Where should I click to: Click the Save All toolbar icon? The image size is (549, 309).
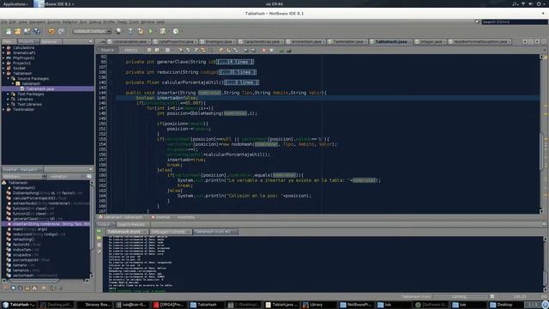tap(37, 32)
